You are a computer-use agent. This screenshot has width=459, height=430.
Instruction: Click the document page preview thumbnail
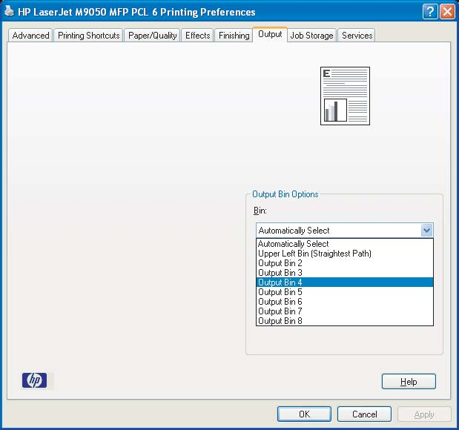pos(345,96)
